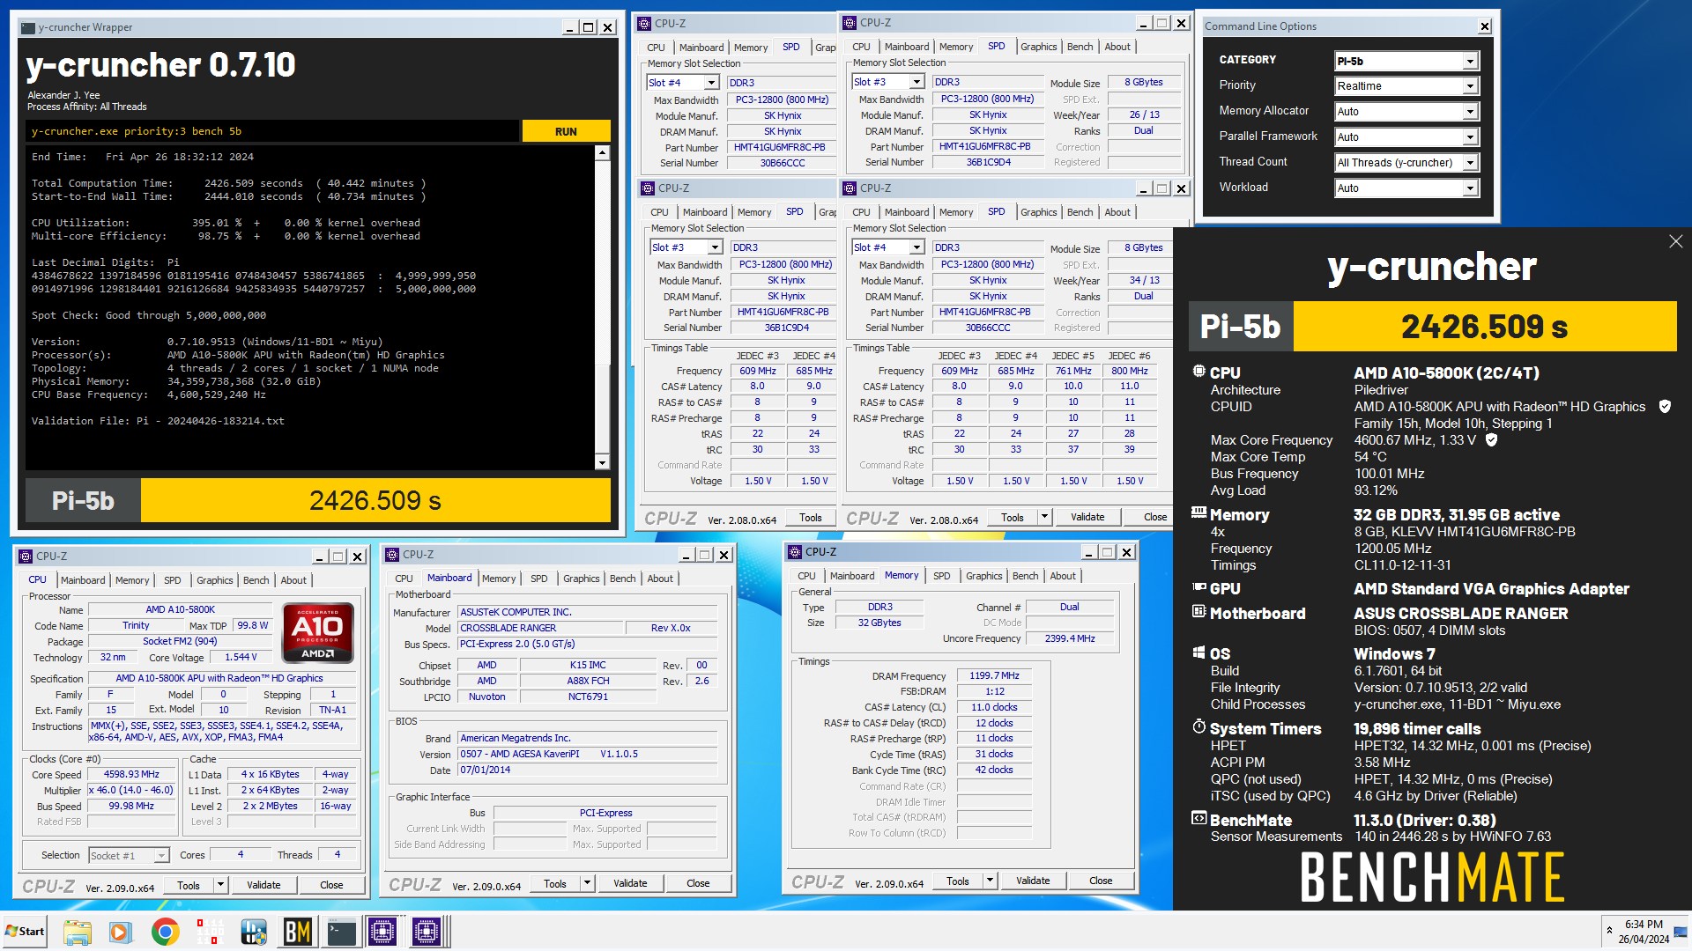Expand Tools arrow in CPU-Z CPU window
This screenshot has height=951, width=1692.
click(x=221, y=885)
